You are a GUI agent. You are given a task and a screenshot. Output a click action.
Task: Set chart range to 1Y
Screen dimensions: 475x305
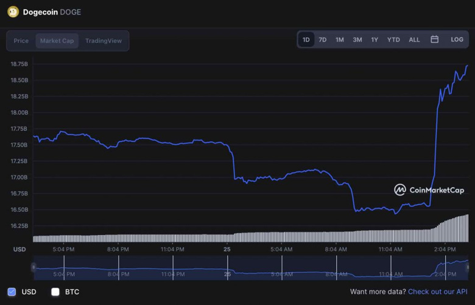[x=375, y=40]
